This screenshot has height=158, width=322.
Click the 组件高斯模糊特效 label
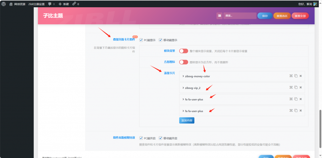[124, 138]
